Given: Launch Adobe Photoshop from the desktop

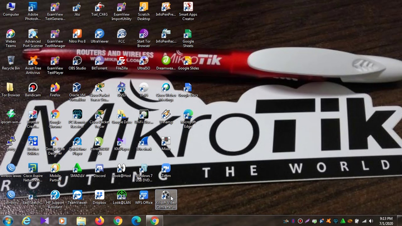Looking at the screenshot, I should click(x=33, y=11).
